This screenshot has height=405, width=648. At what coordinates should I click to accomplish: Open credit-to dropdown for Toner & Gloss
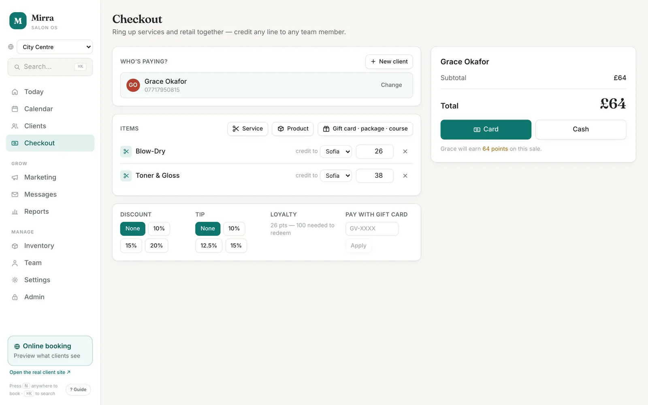pos(336,176)
